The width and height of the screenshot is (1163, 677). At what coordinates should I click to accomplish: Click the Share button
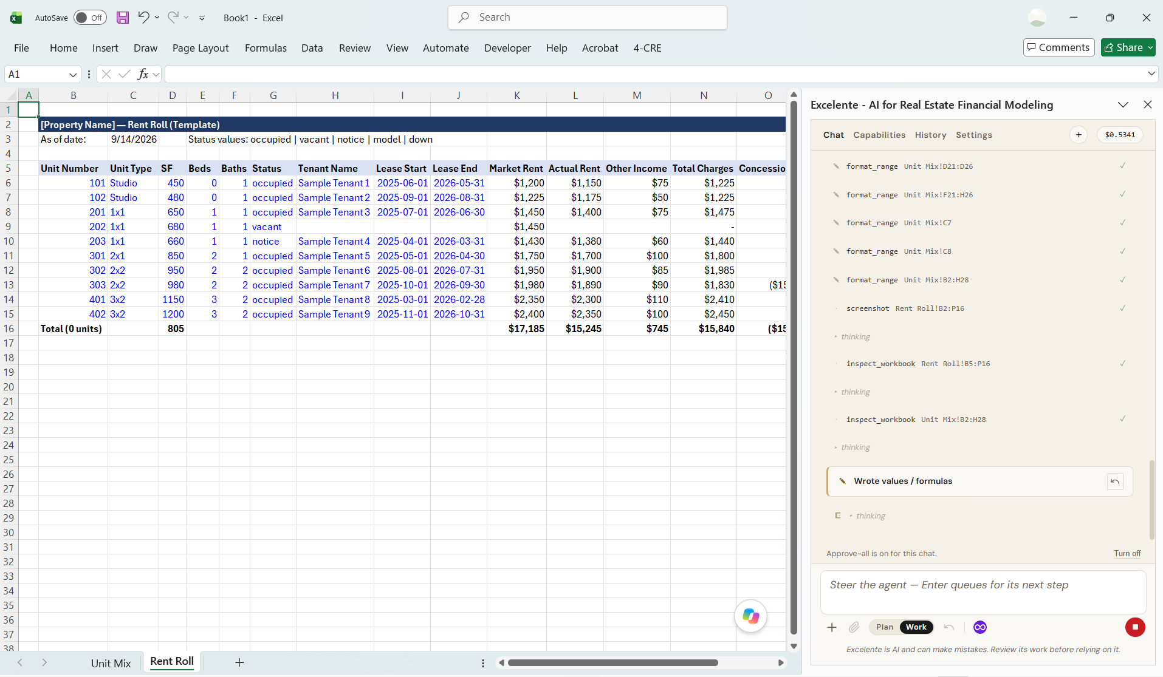pos(1128,47)
